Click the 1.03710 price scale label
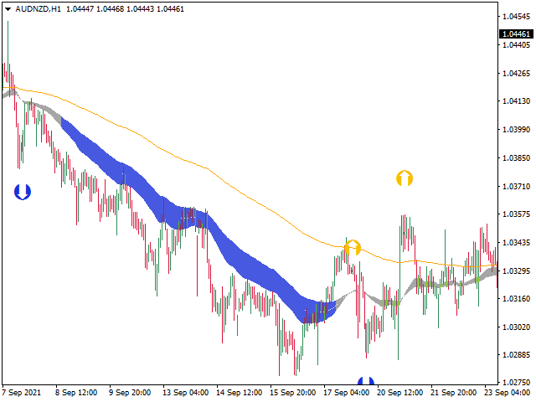This screenshot has height=402, width=536. pyautogui.click(x=516, y=186)
